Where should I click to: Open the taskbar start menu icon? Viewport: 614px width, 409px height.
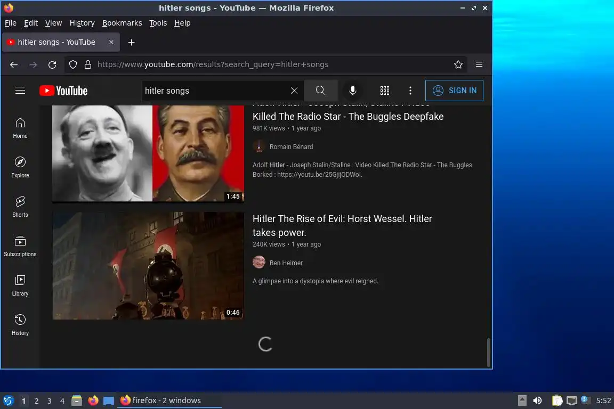9,400
